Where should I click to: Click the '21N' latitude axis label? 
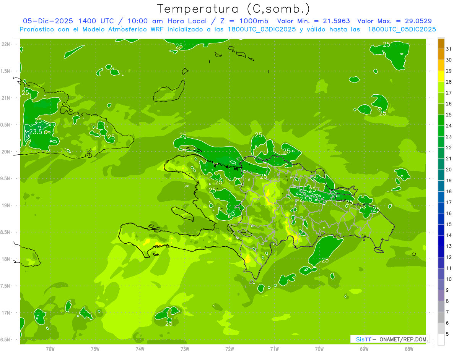point(6,98)
